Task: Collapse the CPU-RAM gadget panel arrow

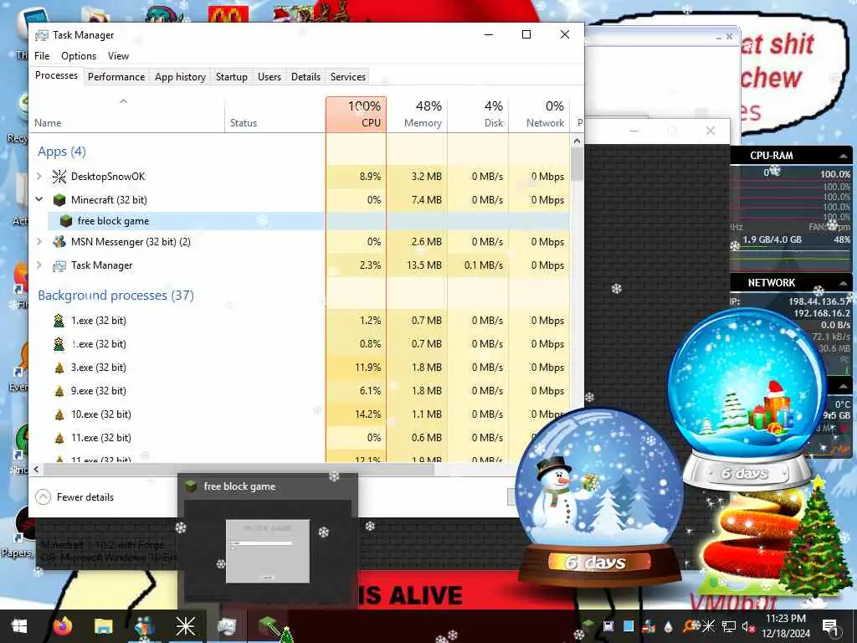Action: [844, 156]
